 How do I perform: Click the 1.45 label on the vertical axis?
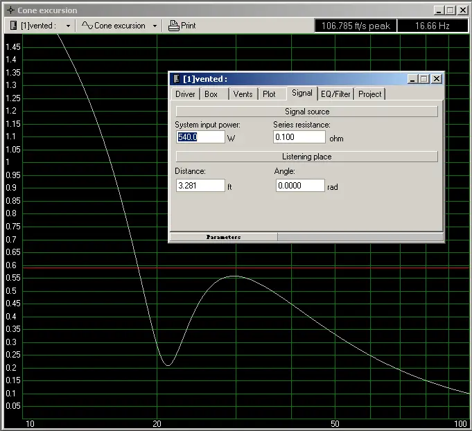click(13, 47)
